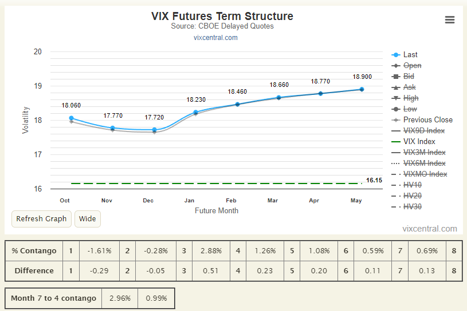
Task: Open the vixcentral.com link under the title
Action: (215, 38)
